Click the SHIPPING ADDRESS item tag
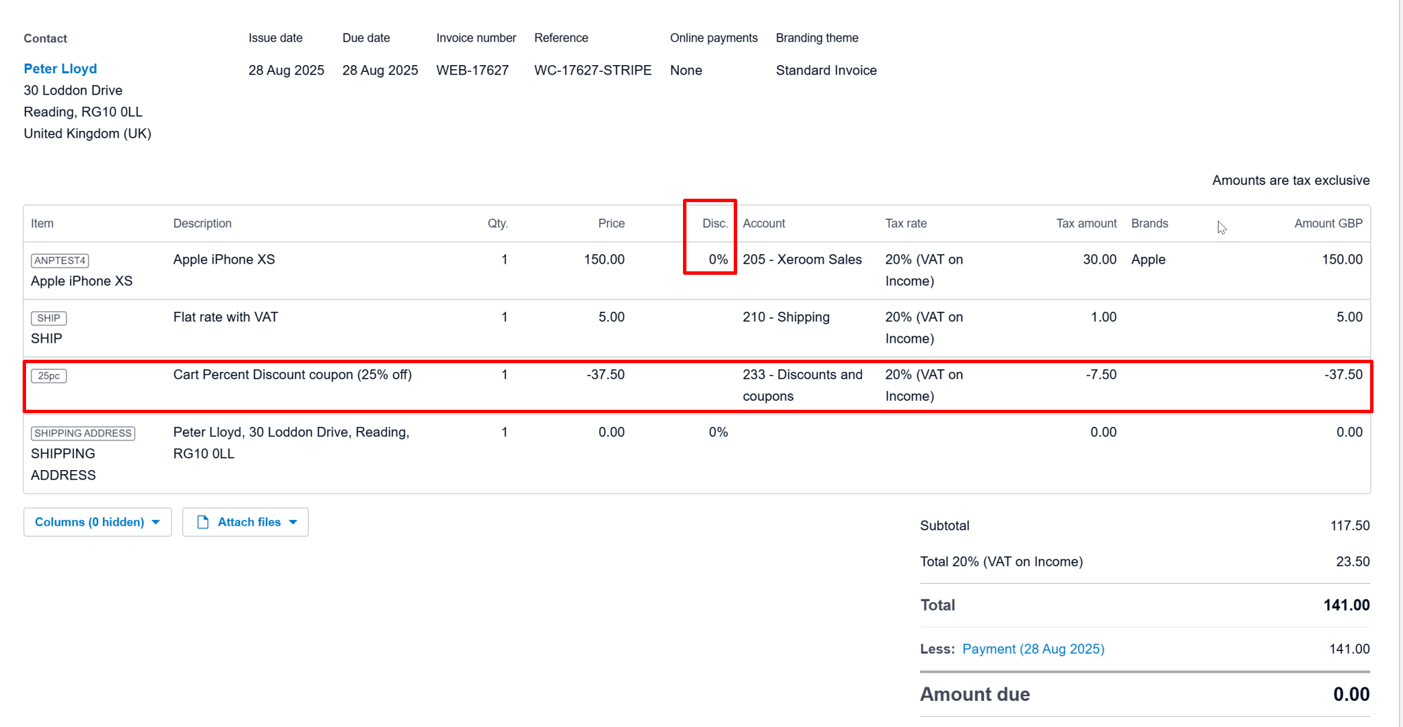The height and width of the screenshot is (727, 1403). pos(83,433)
